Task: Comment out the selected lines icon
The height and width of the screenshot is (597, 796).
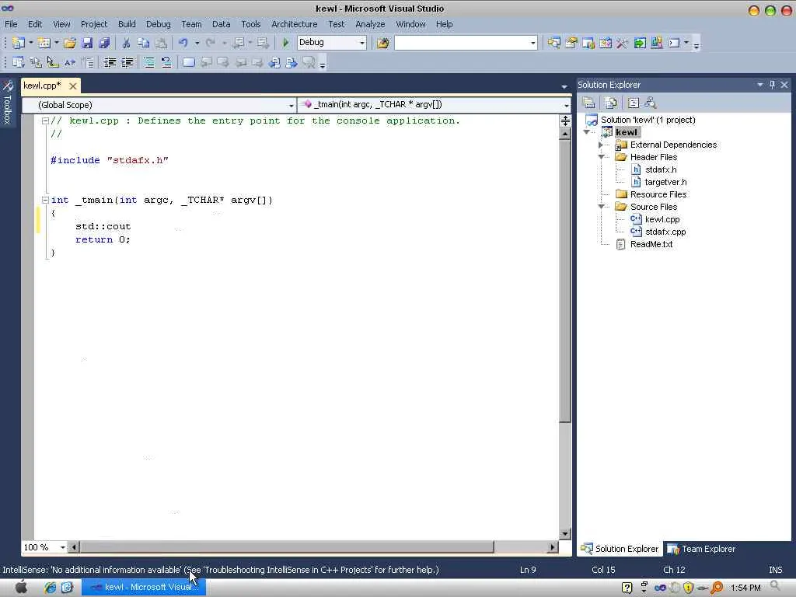Action: pyautogui.click(x=148, y=62)
